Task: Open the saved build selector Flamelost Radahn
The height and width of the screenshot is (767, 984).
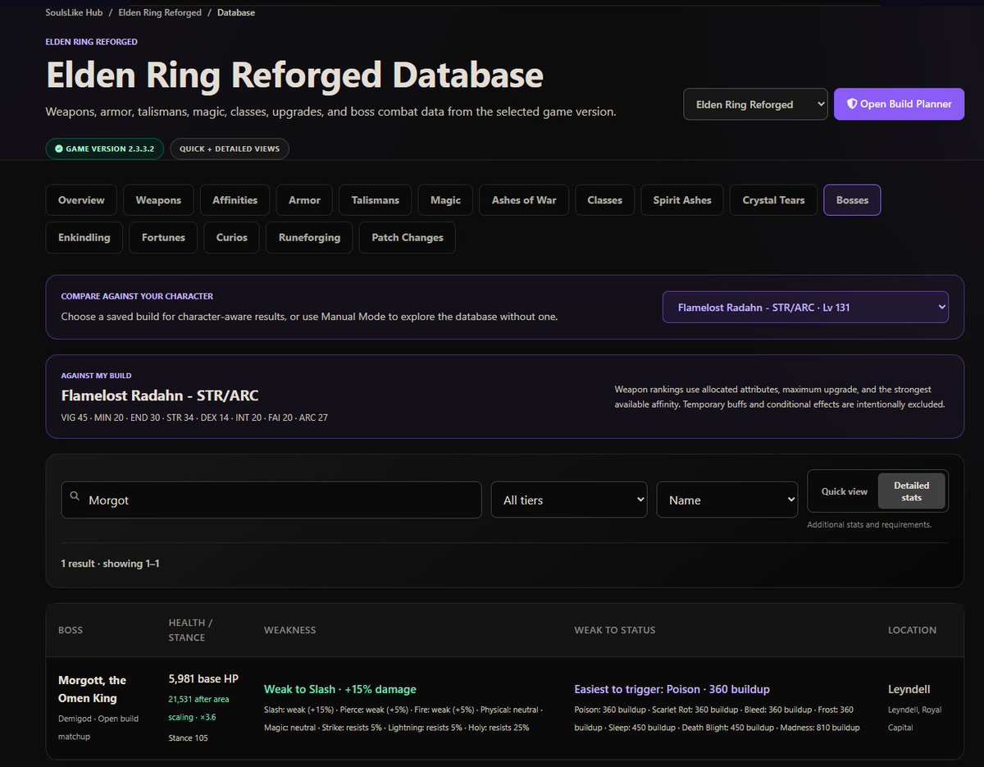Action: click(x=805, y=307)
